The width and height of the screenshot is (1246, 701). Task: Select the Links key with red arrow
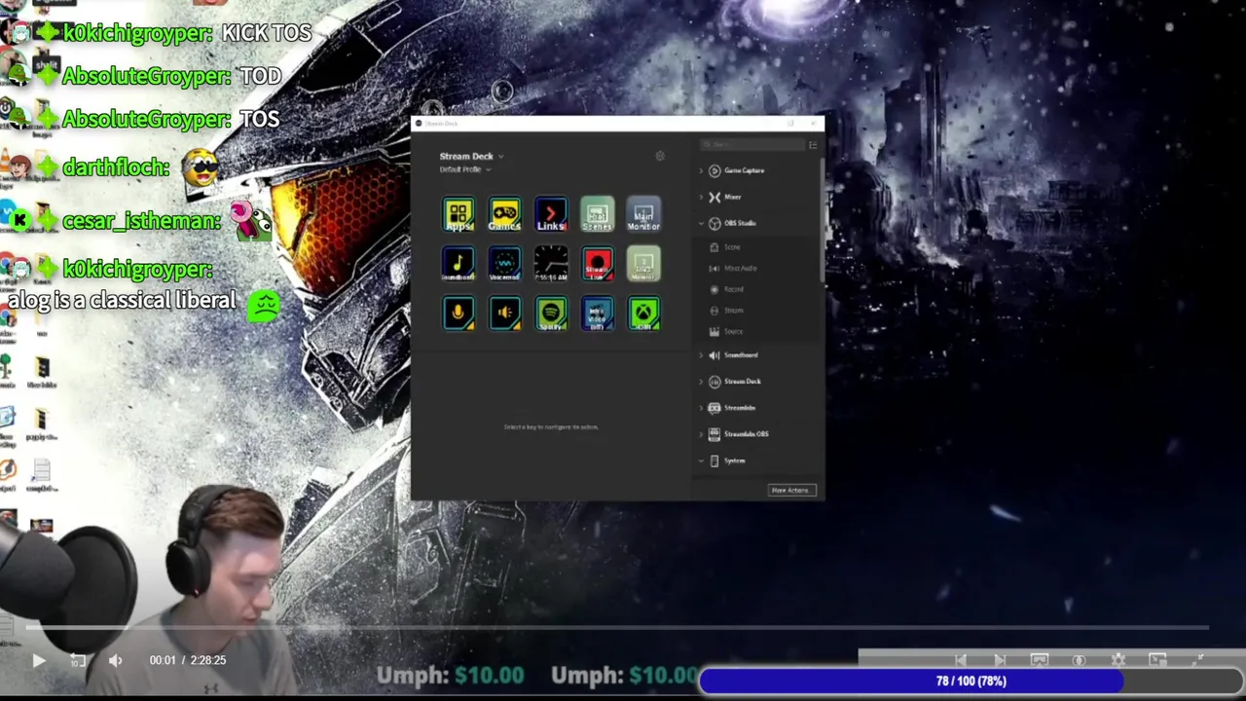point(551,215)
